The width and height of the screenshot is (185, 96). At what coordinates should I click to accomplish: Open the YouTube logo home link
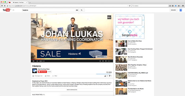click(6, 10)
